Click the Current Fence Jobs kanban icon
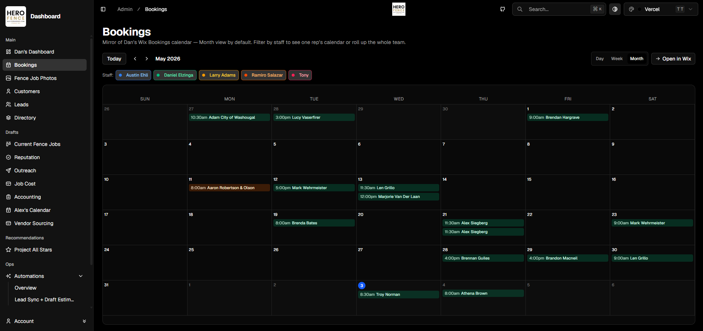Viewport: 703px width, 331px height. pyautogui.click(x=8, y=144)
